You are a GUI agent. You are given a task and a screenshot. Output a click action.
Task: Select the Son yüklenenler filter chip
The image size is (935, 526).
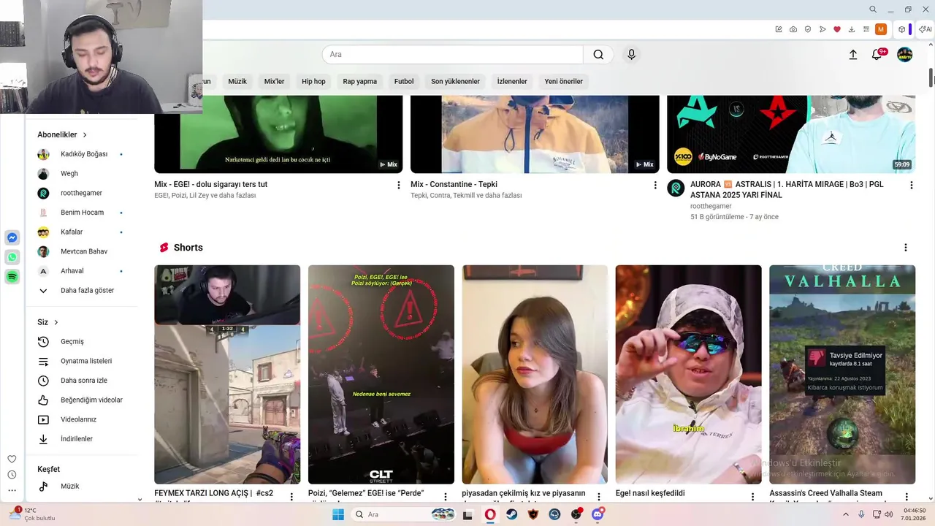455,81
